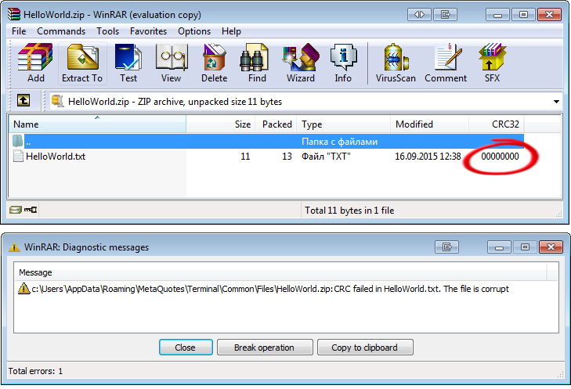The image size is (571, 389).
Task: Click the parent folder icon in file list
Action: (x=18, y=141)
